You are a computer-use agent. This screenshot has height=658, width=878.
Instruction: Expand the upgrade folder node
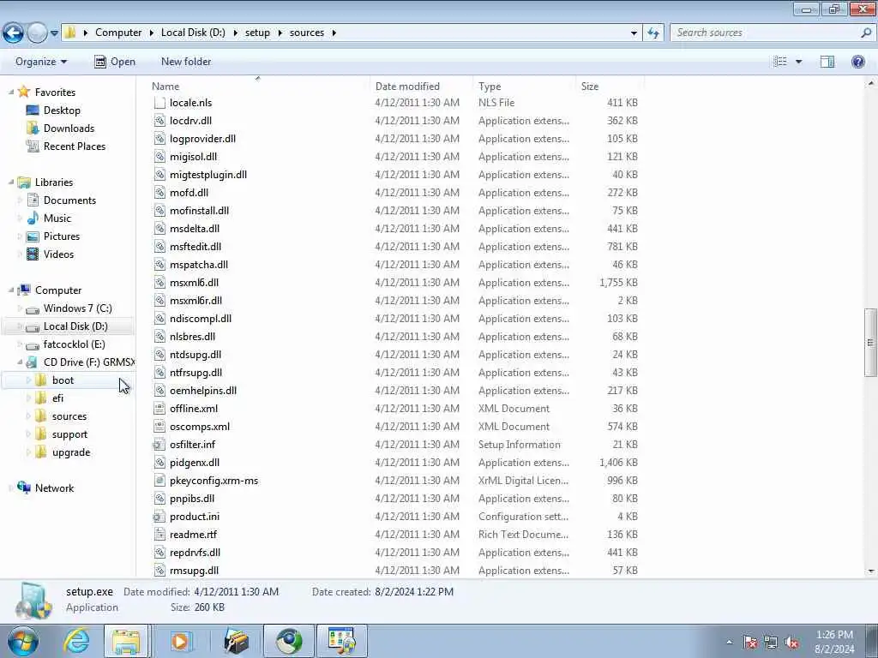[28, 452]
